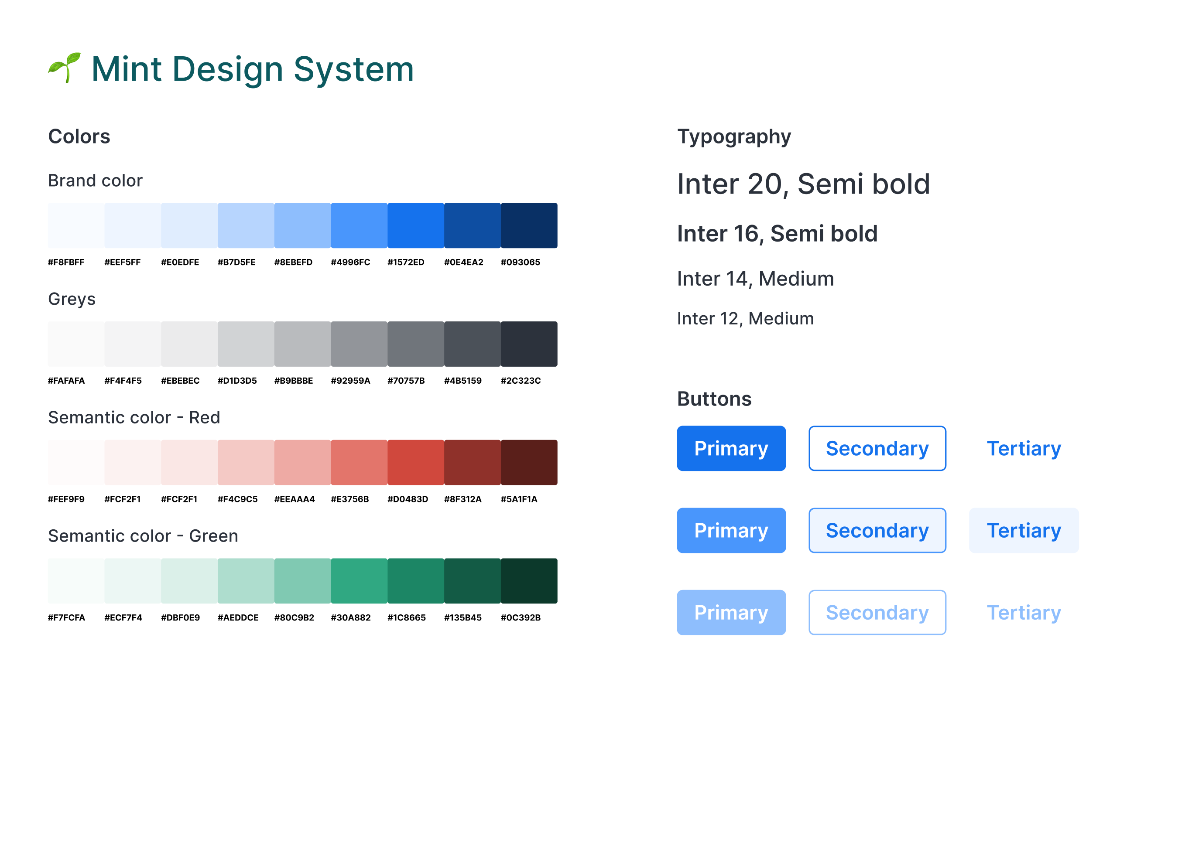Choose the grey swatch #B9BBBE
The height and width of the screenshot is (842, 1192).
coord(303,344)
